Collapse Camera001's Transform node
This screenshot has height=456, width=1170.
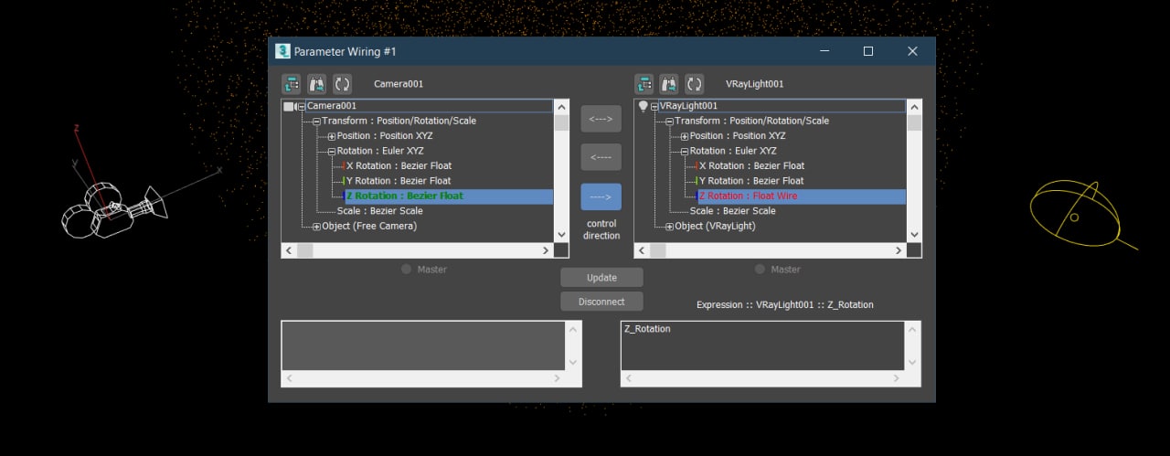tap(316, 121)
